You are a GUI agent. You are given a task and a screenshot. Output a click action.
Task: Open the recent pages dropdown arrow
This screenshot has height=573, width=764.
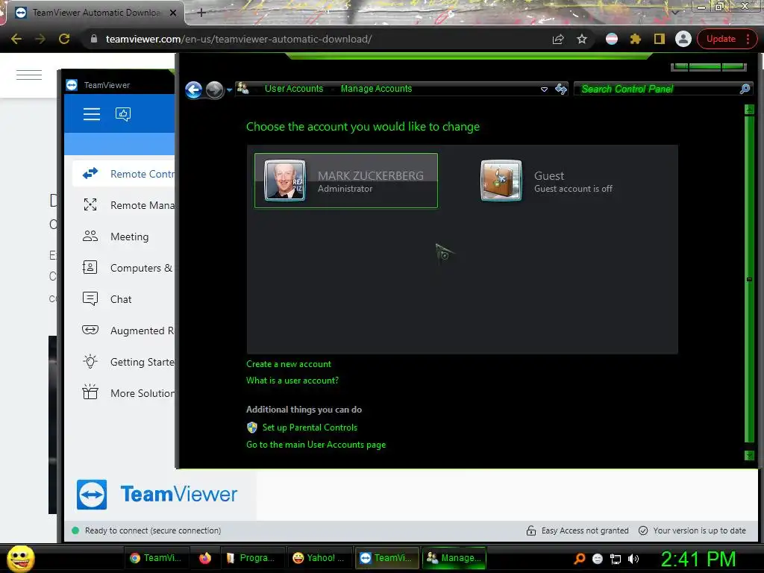[x=229, y=90]
